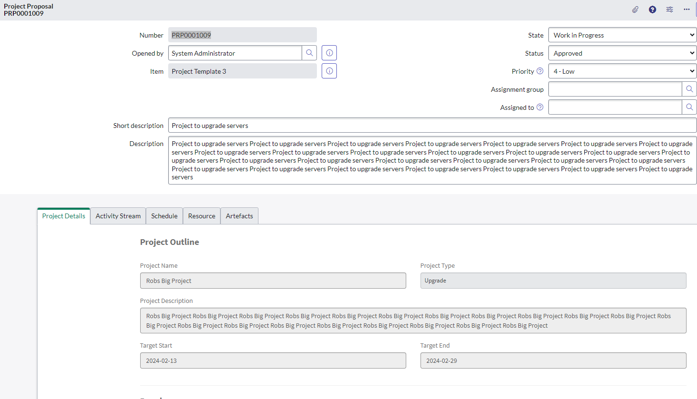Open the more options ellipsis menu

click(687, 10)
